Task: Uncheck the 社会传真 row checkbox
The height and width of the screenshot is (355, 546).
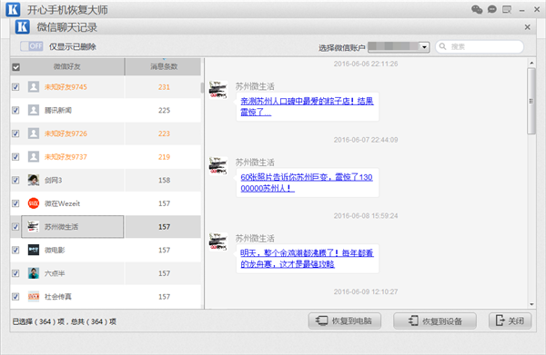Action: click(15, 296)
